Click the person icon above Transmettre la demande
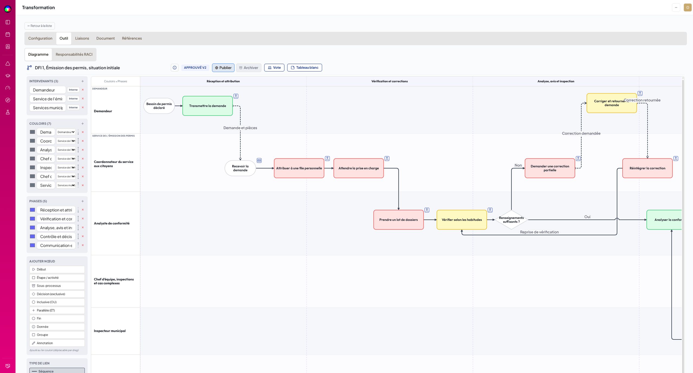The image size is (693, 373). tap(236, 96)
